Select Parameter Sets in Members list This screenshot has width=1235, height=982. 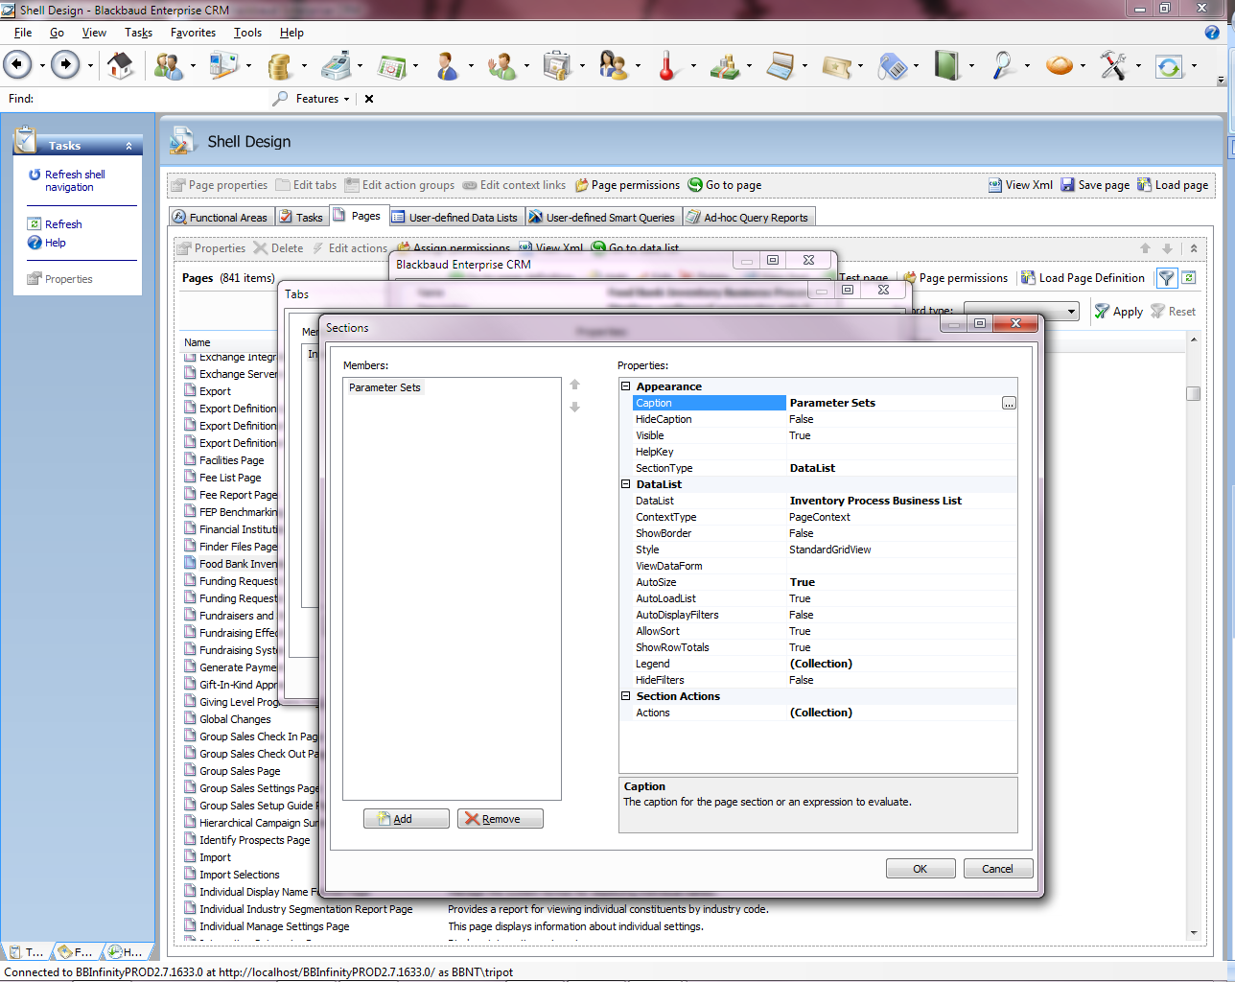[384, 387]
